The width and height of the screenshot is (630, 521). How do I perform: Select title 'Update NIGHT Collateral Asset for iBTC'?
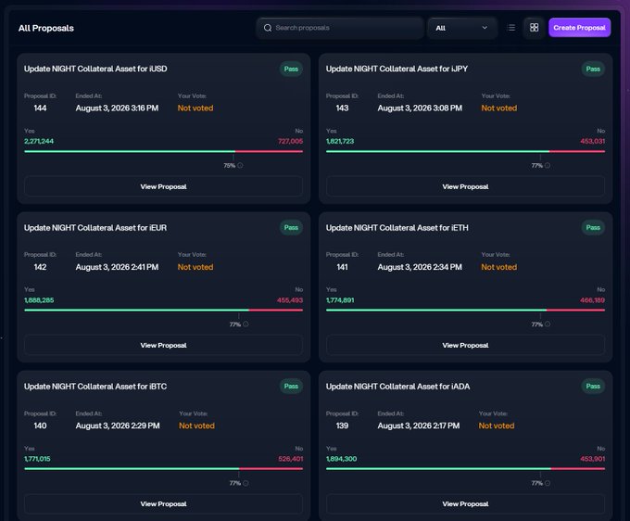(95, 387)
